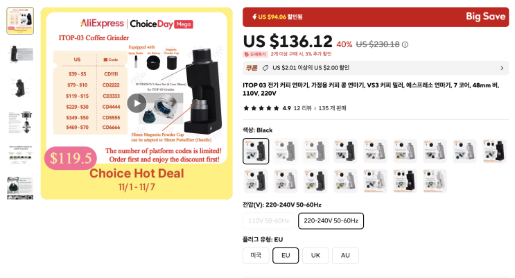The image size is (515, 278).
Task: Click the five-star rating icons
Action: (261, 108)
